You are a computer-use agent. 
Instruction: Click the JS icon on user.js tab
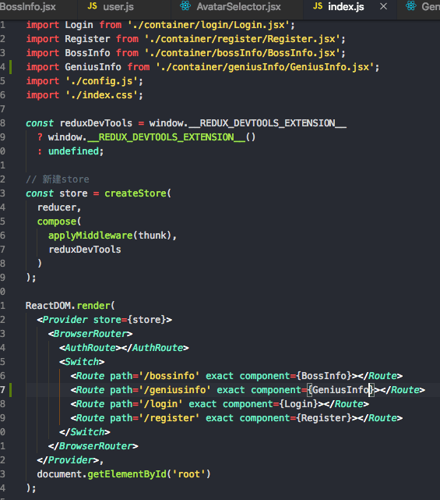pos(93,5)
